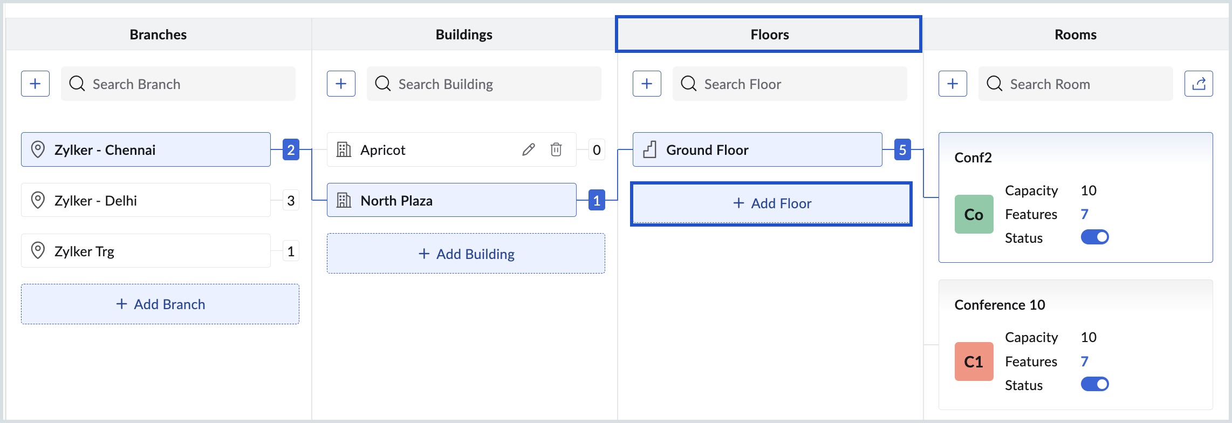
Task: Toggle the Conference 10 status switch
Action: click(1094, 384)
